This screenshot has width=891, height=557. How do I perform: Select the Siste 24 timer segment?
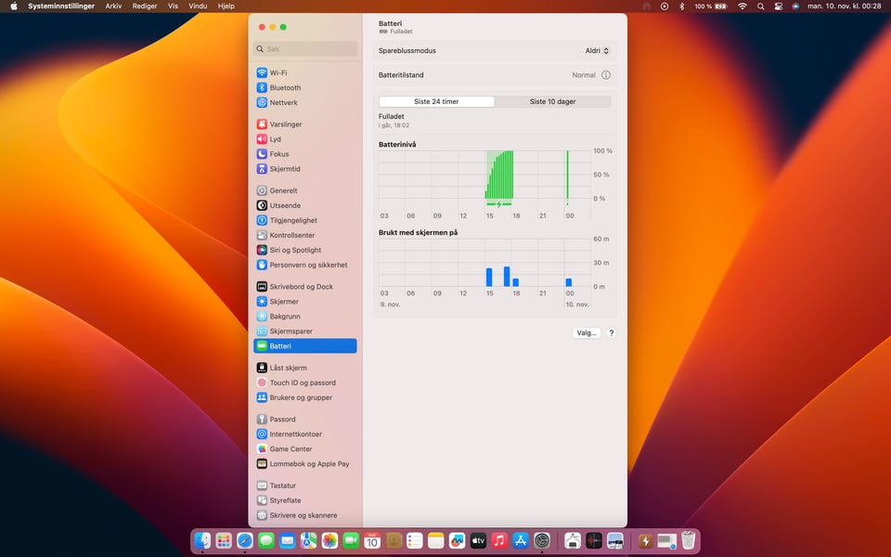pos(436,101)
